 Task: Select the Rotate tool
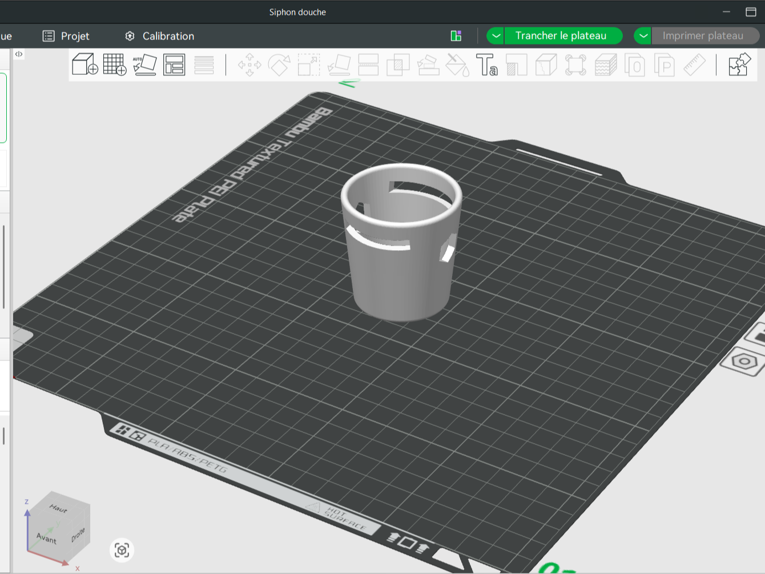pyautogui.click(x=279, y=65)
